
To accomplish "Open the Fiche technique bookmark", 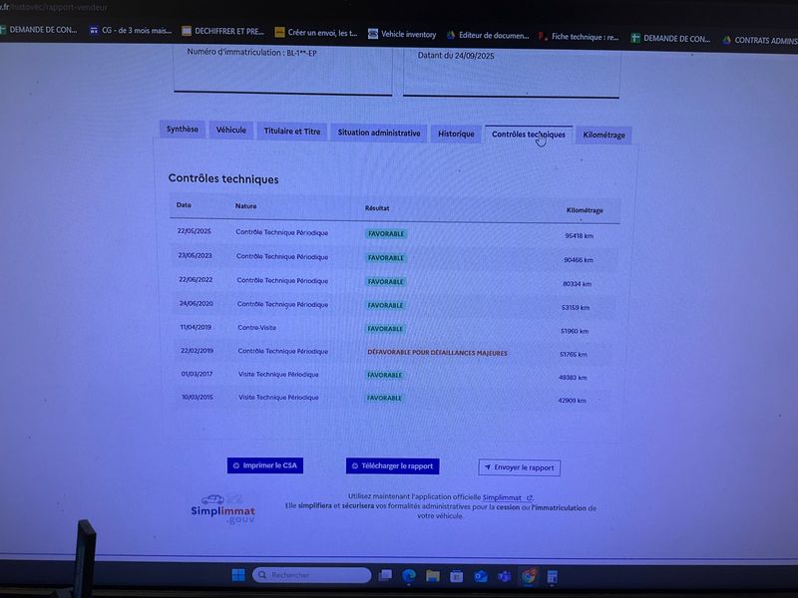I will pos(580,37).
